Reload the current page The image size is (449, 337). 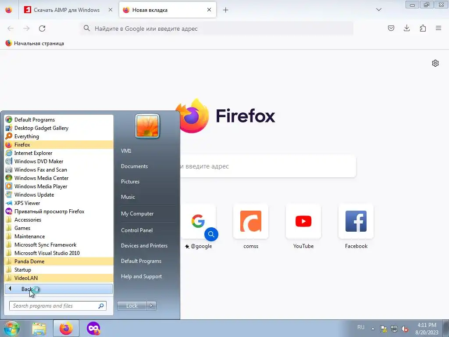pyautogui.click(x=42, y=29)
